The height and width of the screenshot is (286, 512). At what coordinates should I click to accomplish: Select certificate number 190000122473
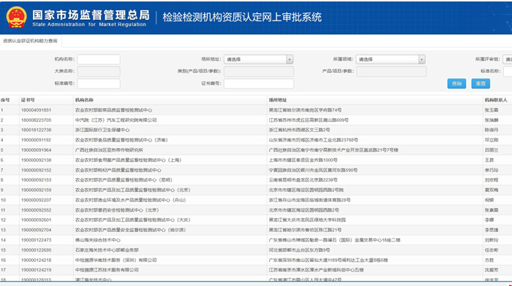pyautogui.click(x=36, y=240)
